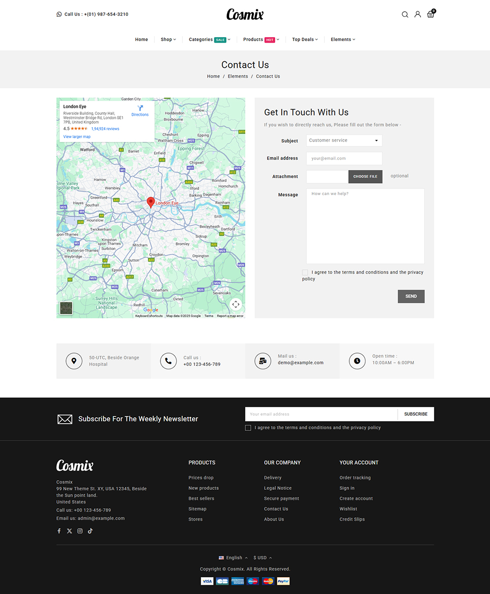
Task: Open the Subject dropdown
Action: coord(344,141)
